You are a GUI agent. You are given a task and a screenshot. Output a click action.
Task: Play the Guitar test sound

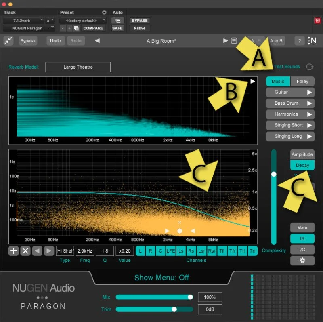pyautogui.click(x=309, y=93)
